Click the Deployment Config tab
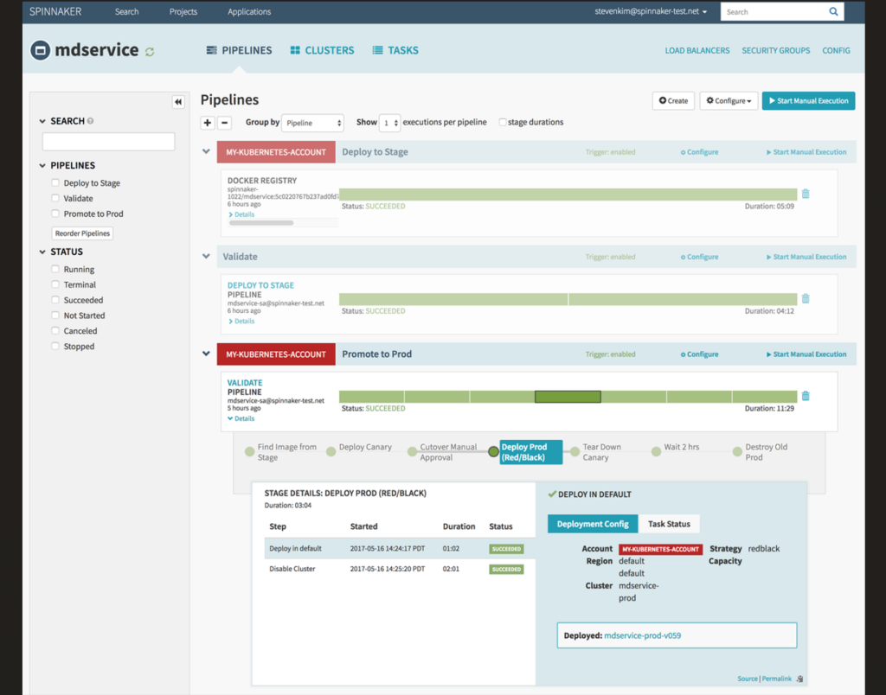This screenshot has height=695, width=886. [593, 524]
